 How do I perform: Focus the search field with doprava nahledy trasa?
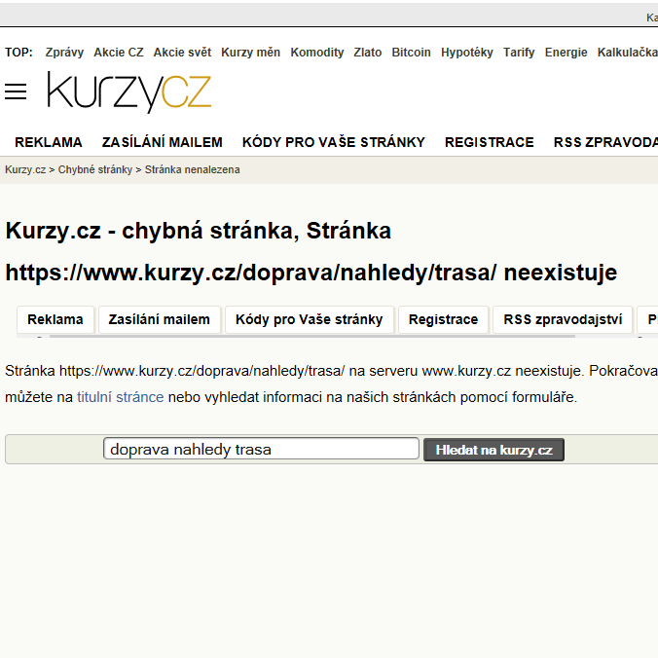[x=261, y=449]
